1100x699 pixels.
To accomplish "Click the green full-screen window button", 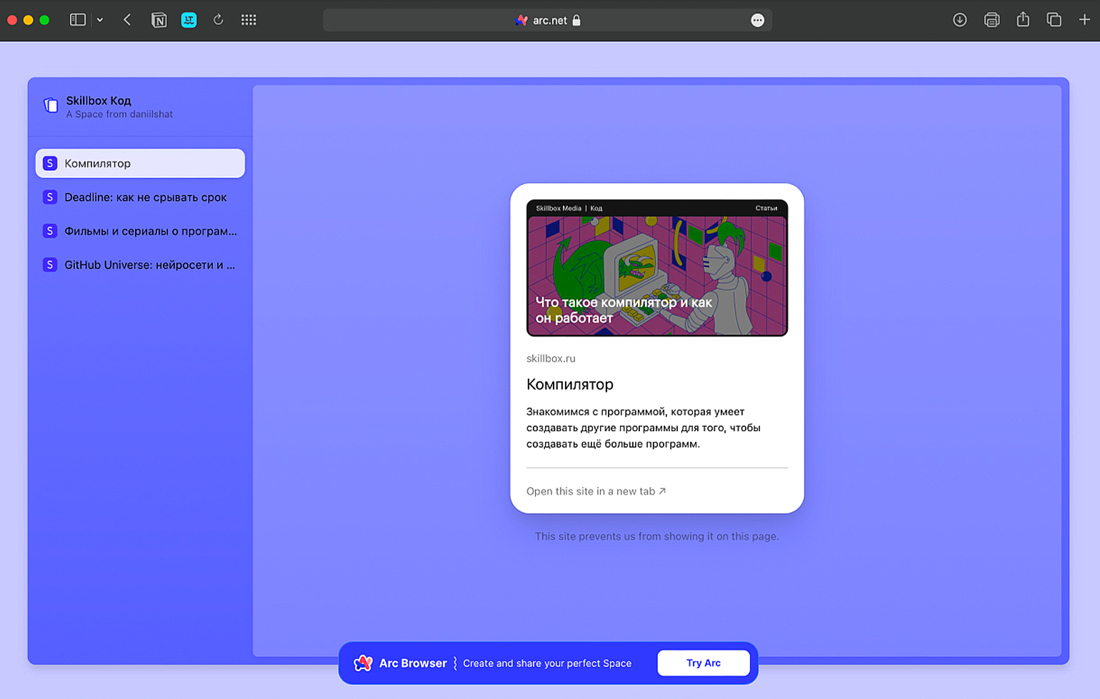I will click(x=44, y=20).
